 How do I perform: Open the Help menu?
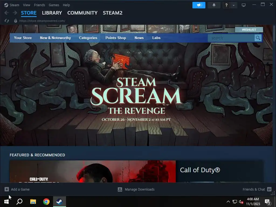click(x=66, y=5)
